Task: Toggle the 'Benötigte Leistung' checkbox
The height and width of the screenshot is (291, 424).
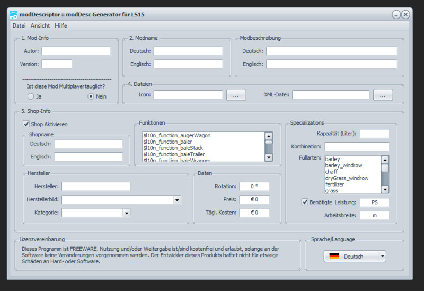Action: click(305, 202)
